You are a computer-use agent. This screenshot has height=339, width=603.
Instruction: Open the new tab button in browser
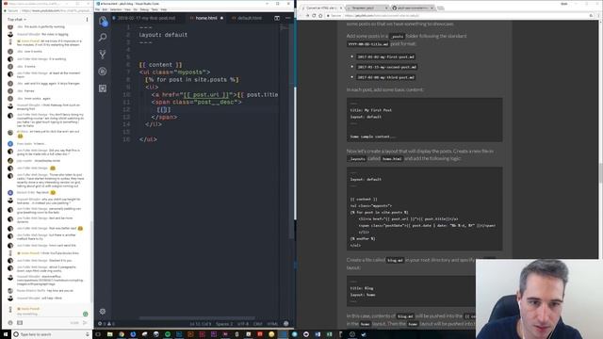[x=440, y=8]
